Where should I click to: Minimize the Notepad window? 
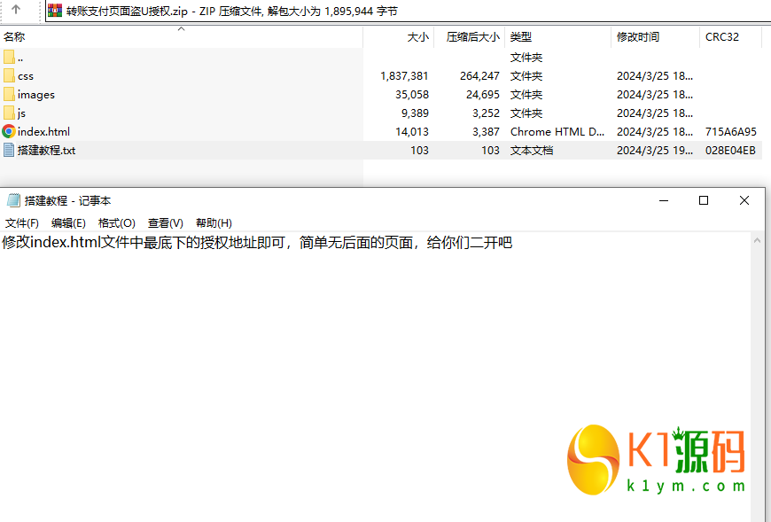pos(664,200)
